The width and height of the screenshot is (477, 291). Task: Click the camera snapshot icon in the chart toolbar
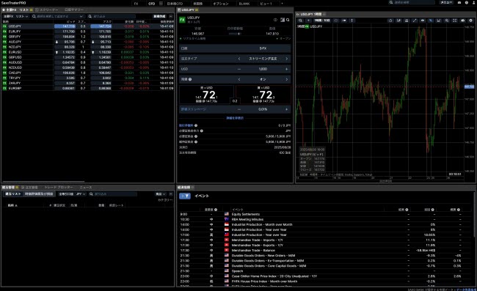463,21
